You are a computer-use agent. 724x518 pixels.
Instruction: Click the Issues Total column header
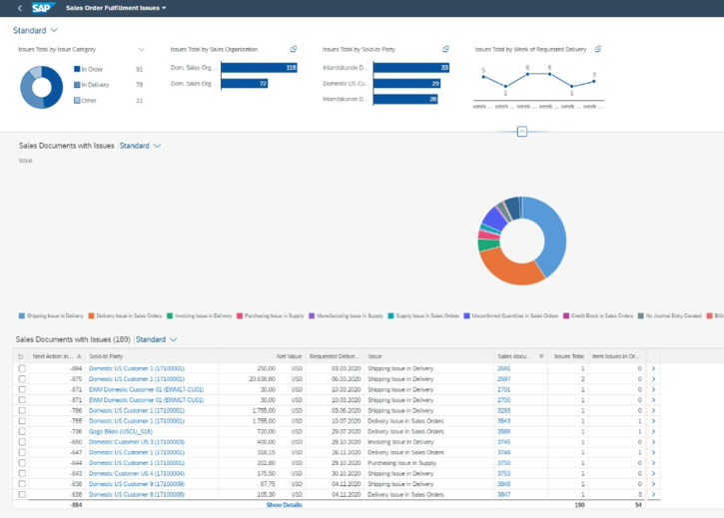[x=569, y=356]
